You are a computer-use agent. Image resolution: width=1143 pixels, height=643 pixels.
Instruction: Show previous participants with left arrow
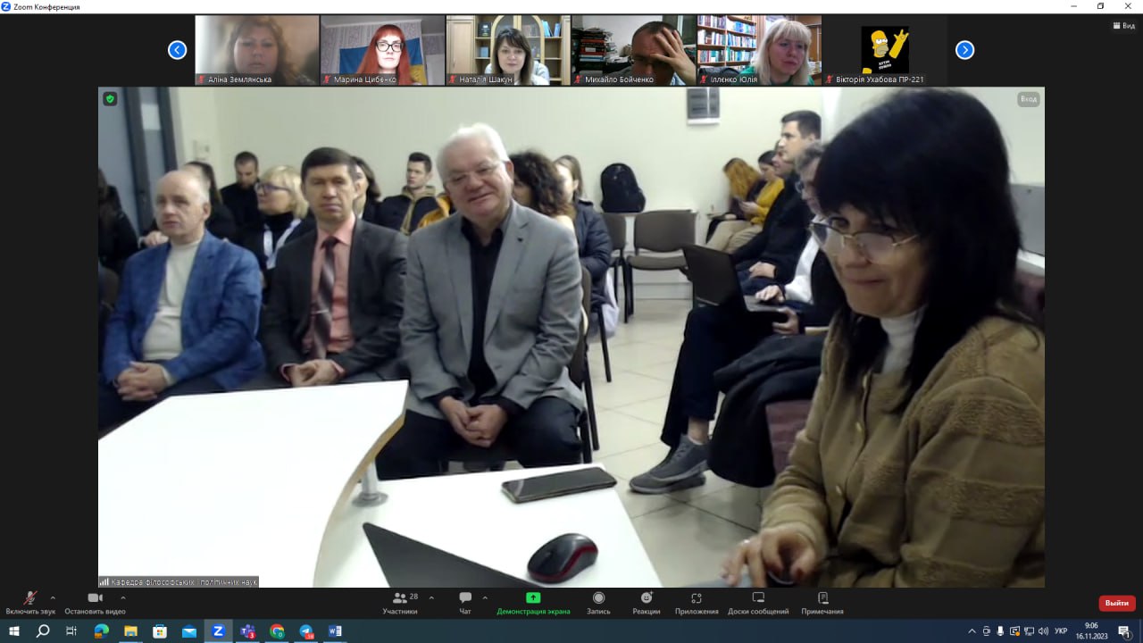pos(177,50)
